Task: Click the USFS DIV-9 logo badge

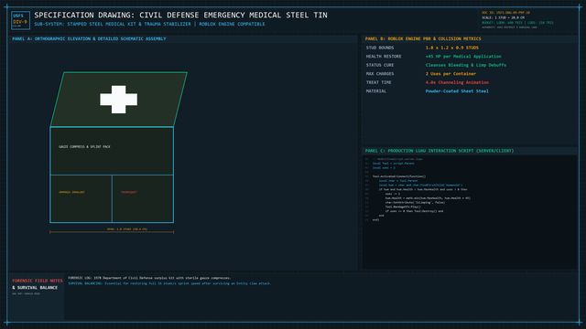Action: 20,20
